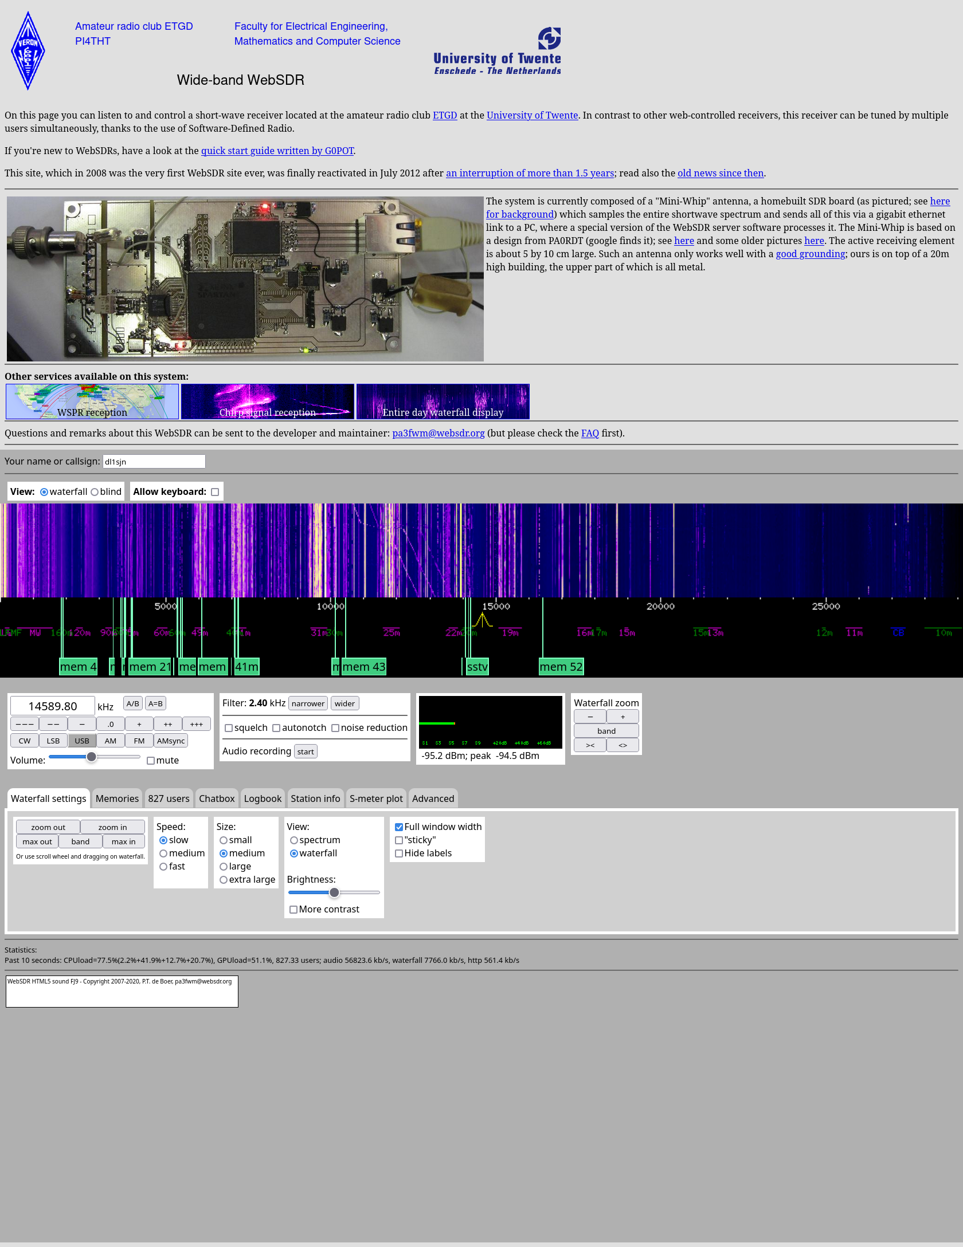Viewport: 963px width, 1247px height.
Task: Click the SDR board photo
Action: coord(245,279)
